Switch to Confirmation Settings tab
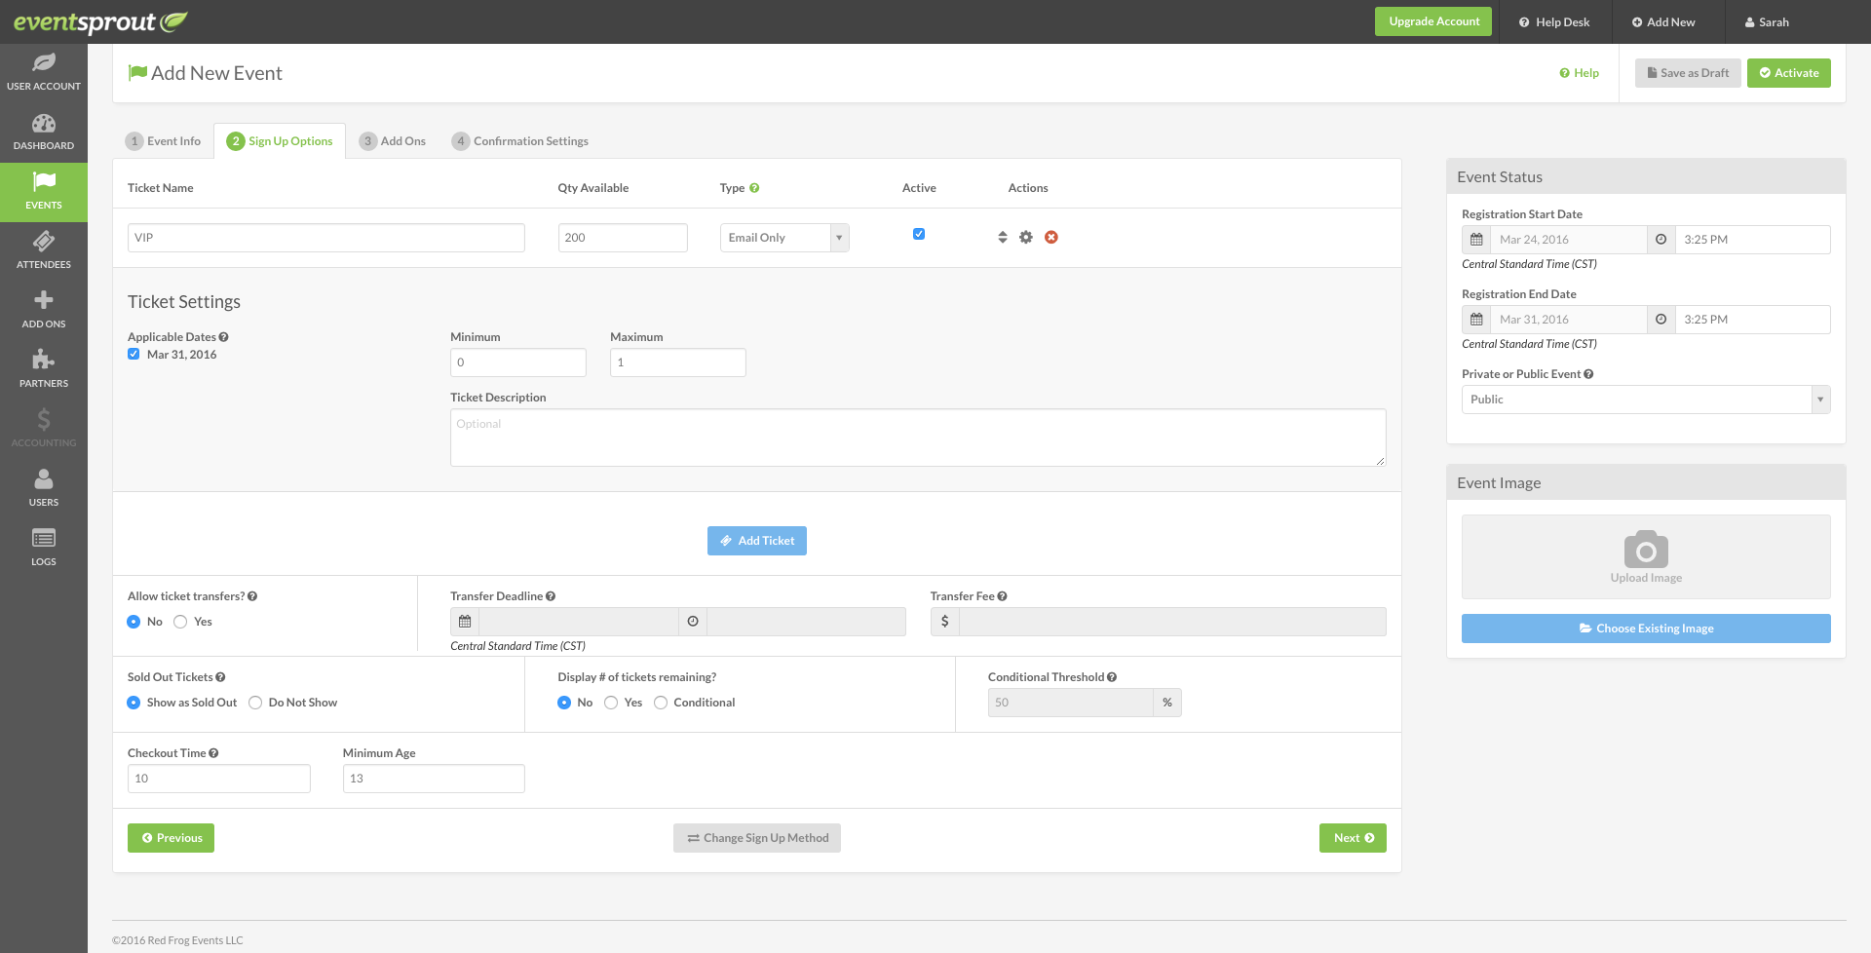This screenshot has width=1871, height=953. pyautogui.click(x=520, y=141)
